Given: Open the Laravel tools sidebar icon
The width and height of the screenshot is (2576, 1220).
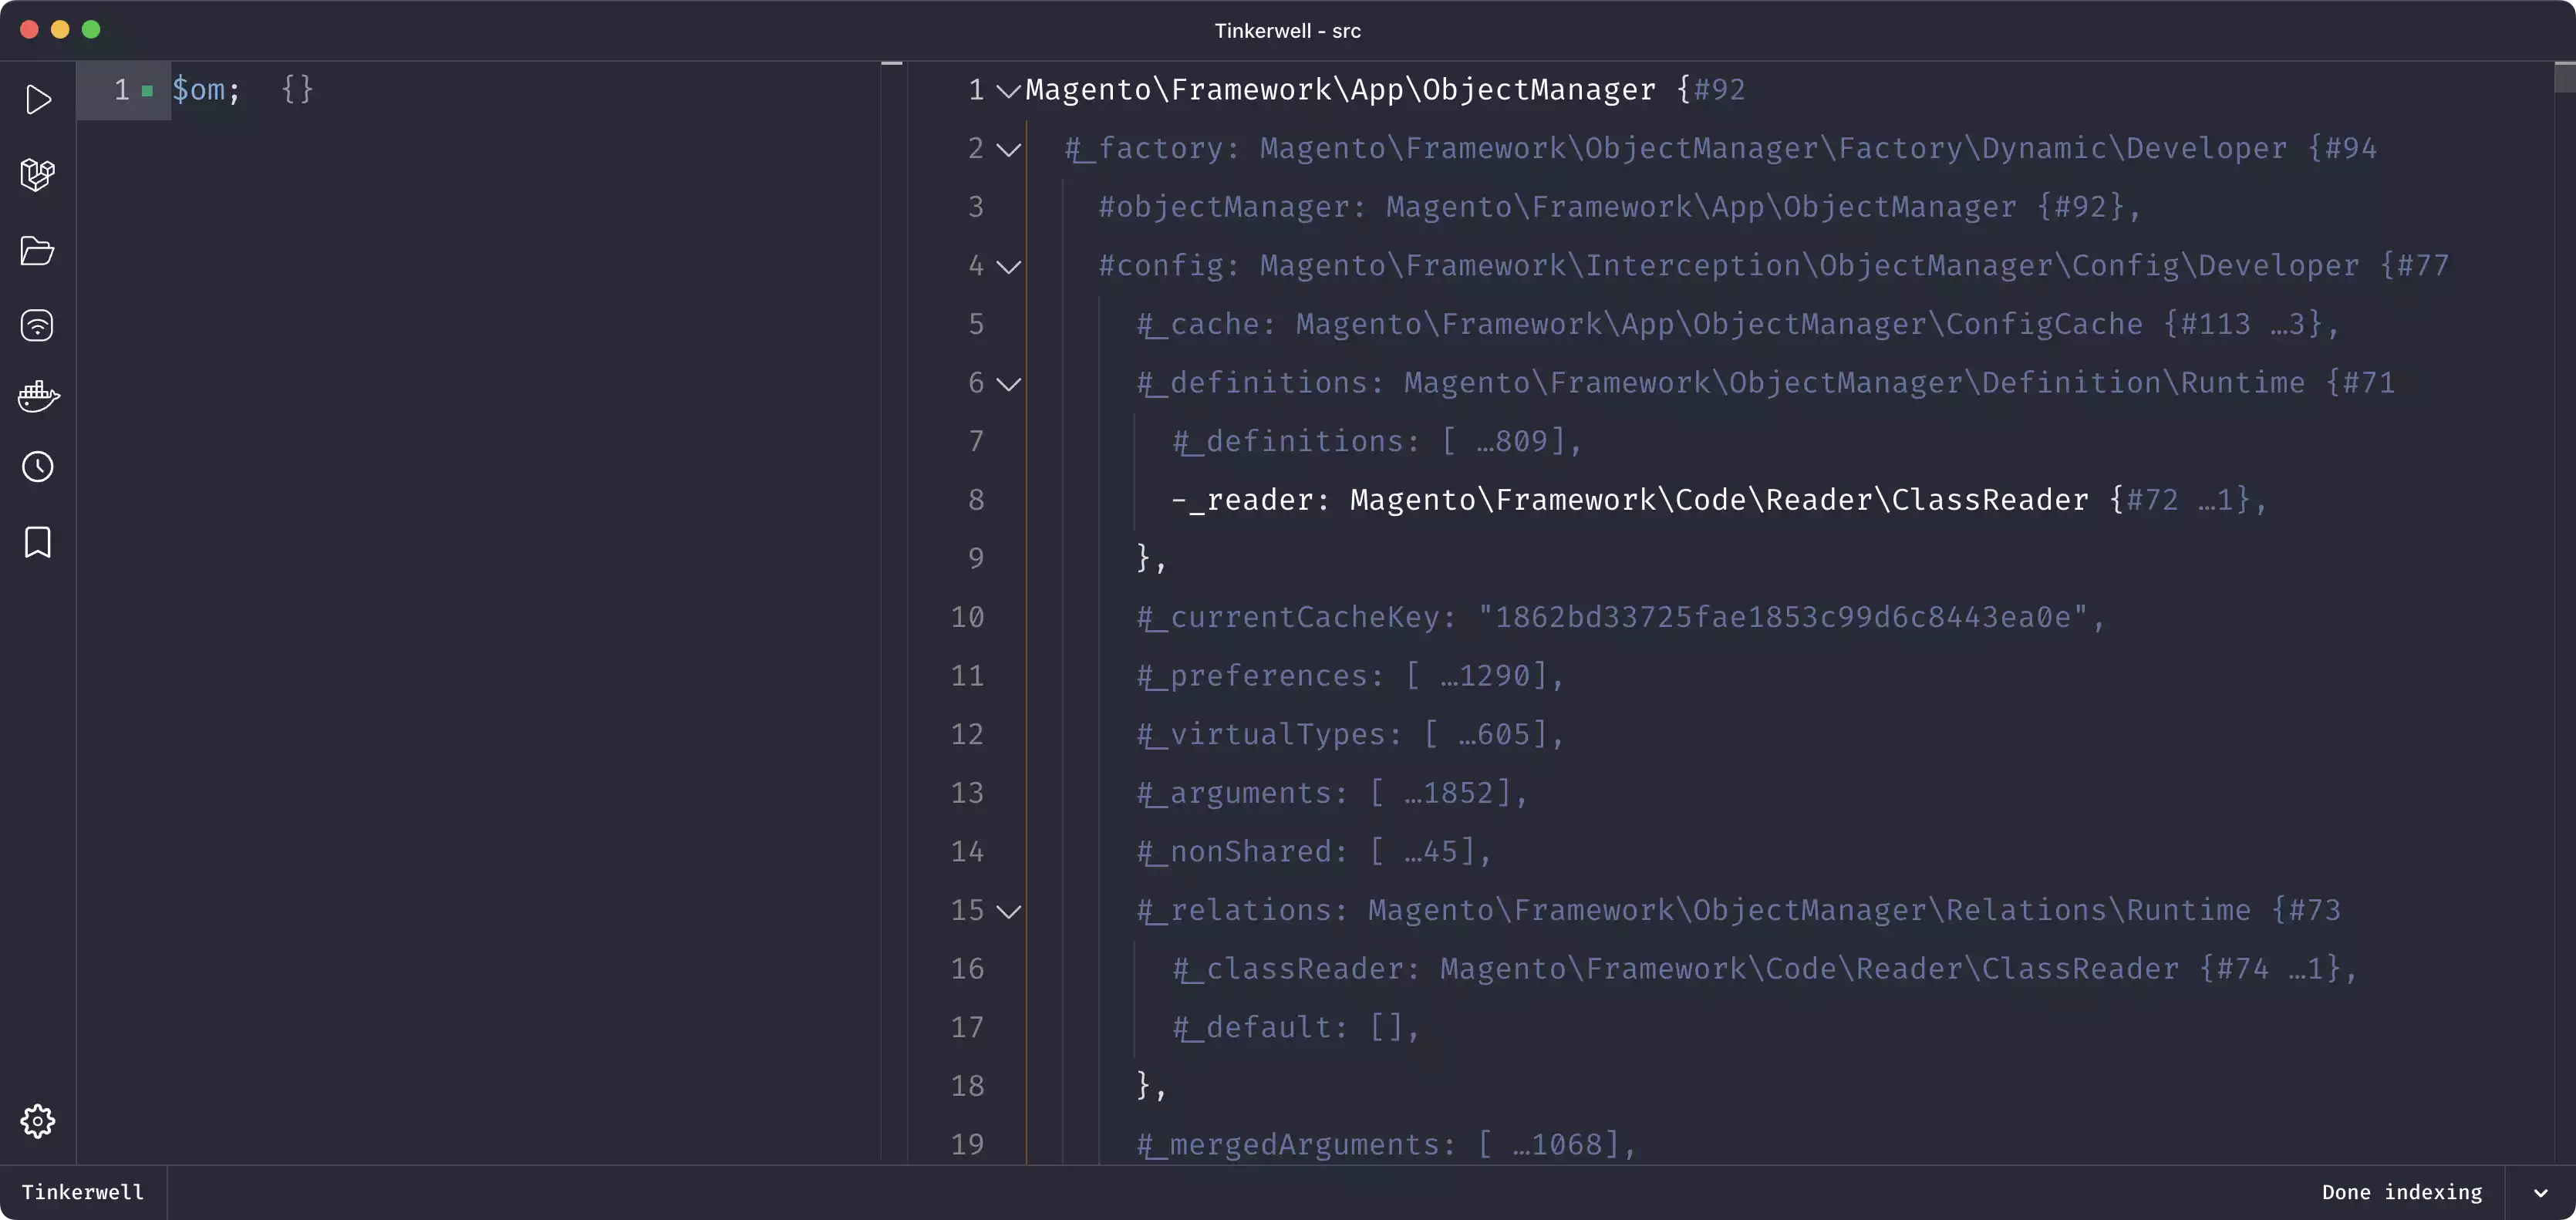Looking at the screenshot, I should click(38, 175).
